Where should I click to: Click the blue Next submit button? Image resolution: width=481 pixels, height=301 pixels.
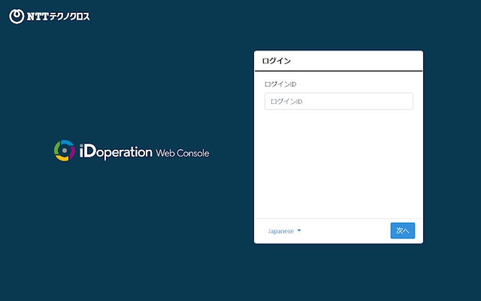402,231
